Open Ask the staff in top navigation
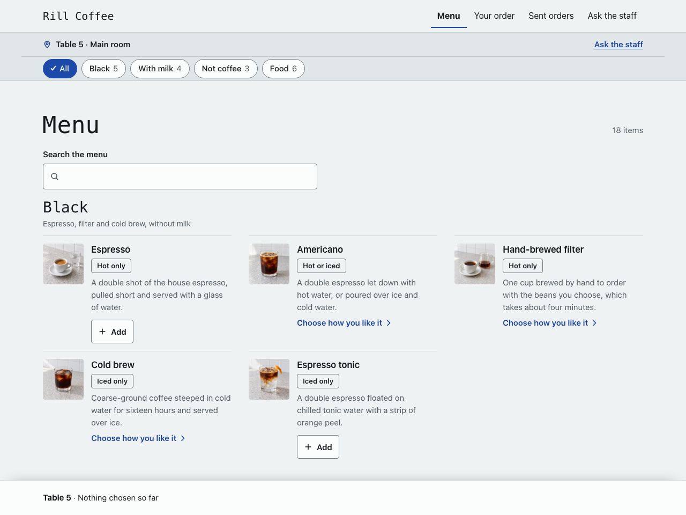Viewport: 686px width, 515px height. tap(612, 16)
